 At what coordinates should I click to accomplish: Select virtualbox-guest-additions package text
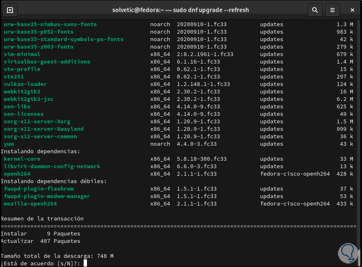(x=47, y=61)
